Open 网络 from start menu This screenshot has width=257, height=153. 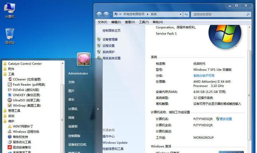click(x=72, y=118)
